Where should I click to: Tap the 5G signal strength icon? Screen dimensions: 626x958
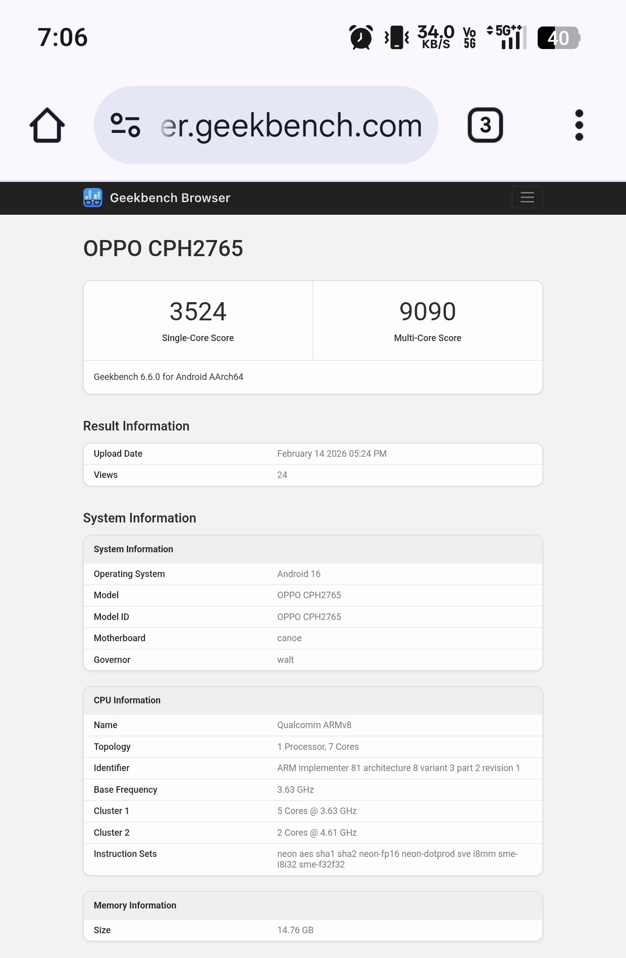tap(506, 37)
